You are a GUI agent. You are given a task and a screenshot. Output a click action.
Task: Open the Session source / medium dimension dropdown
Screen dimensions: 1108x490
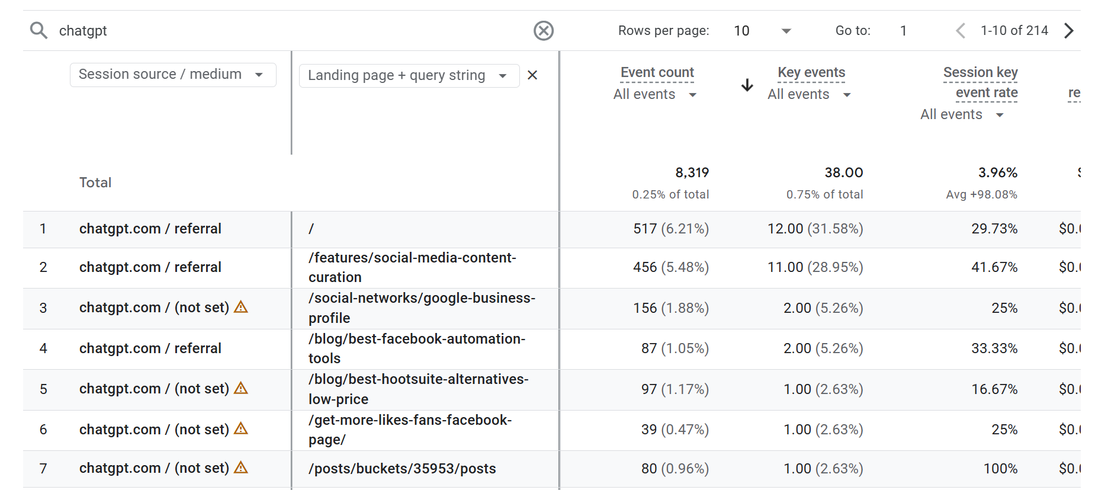coord(173,75)
